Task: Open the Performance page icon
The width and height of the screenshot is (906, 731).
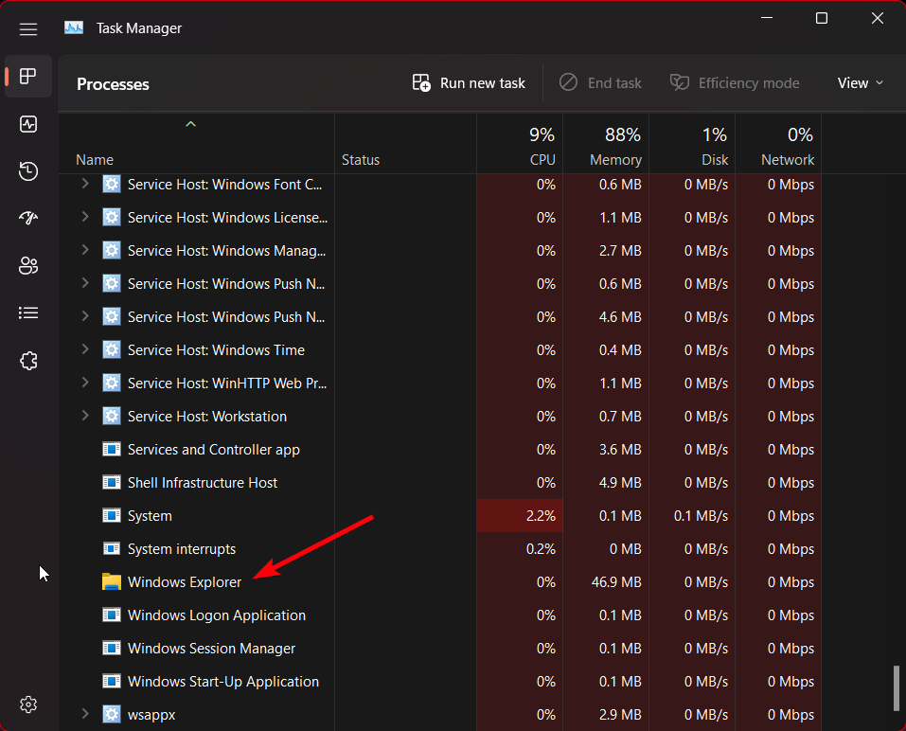Action: click(28, 124)
